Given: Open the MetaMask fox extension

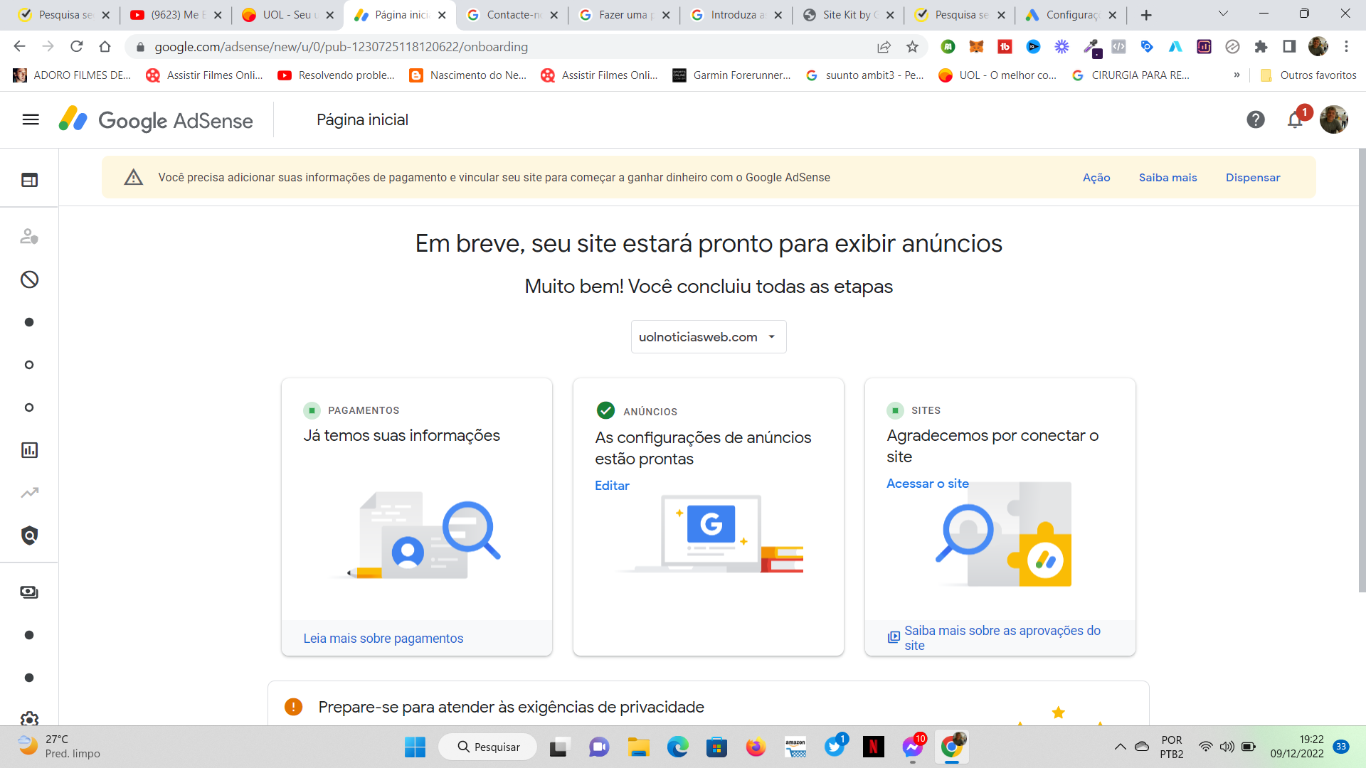Looking at the screenshot, I should 976,46.
